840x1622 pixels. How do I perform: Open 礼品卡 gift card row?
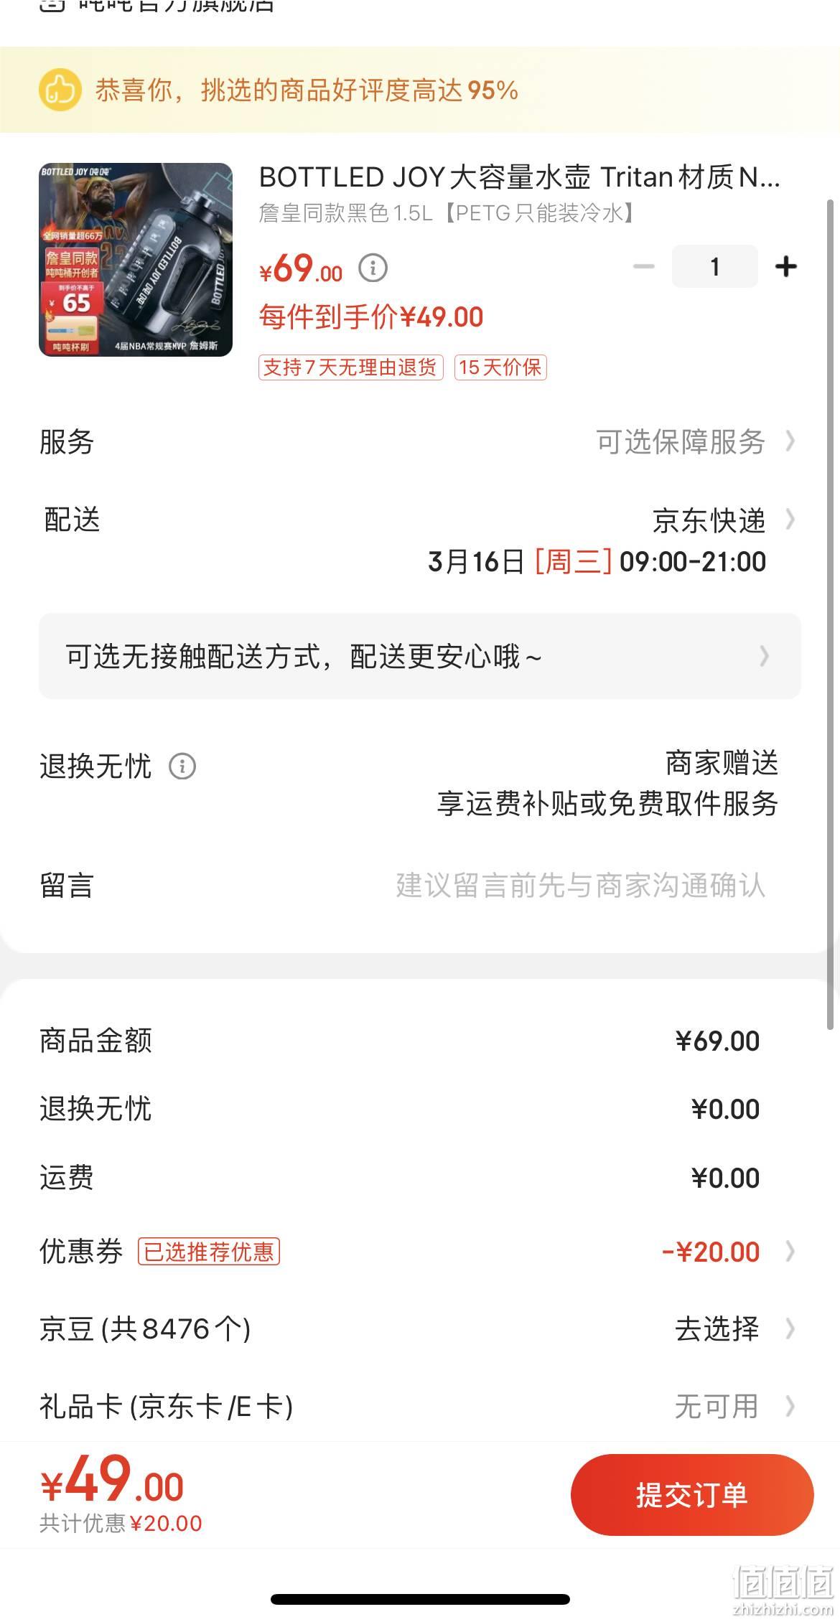[x=419, y=1407]
